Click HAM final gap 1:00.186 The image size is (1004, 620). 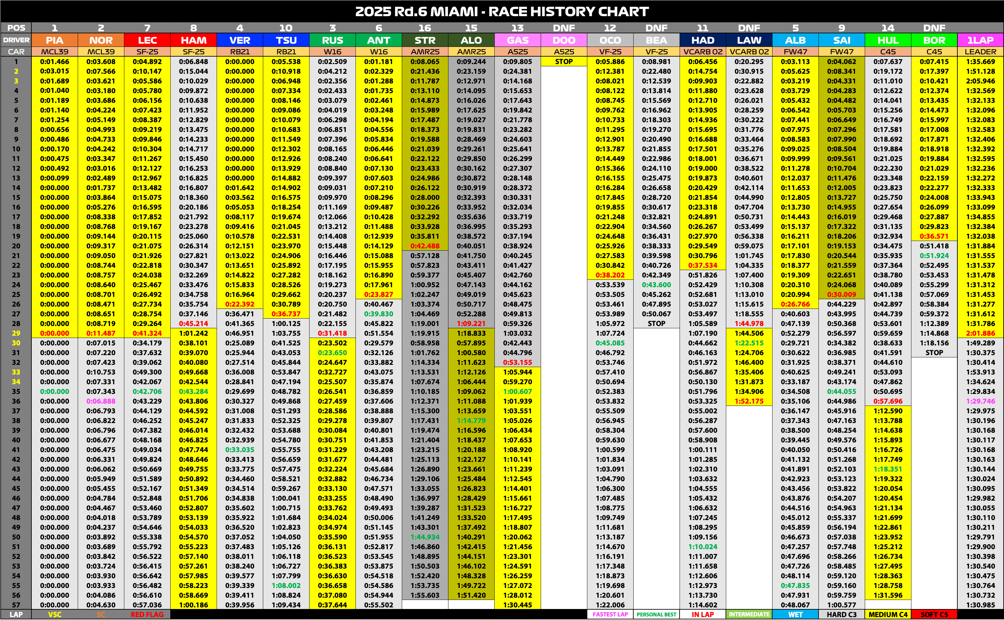tap(194, 605)
